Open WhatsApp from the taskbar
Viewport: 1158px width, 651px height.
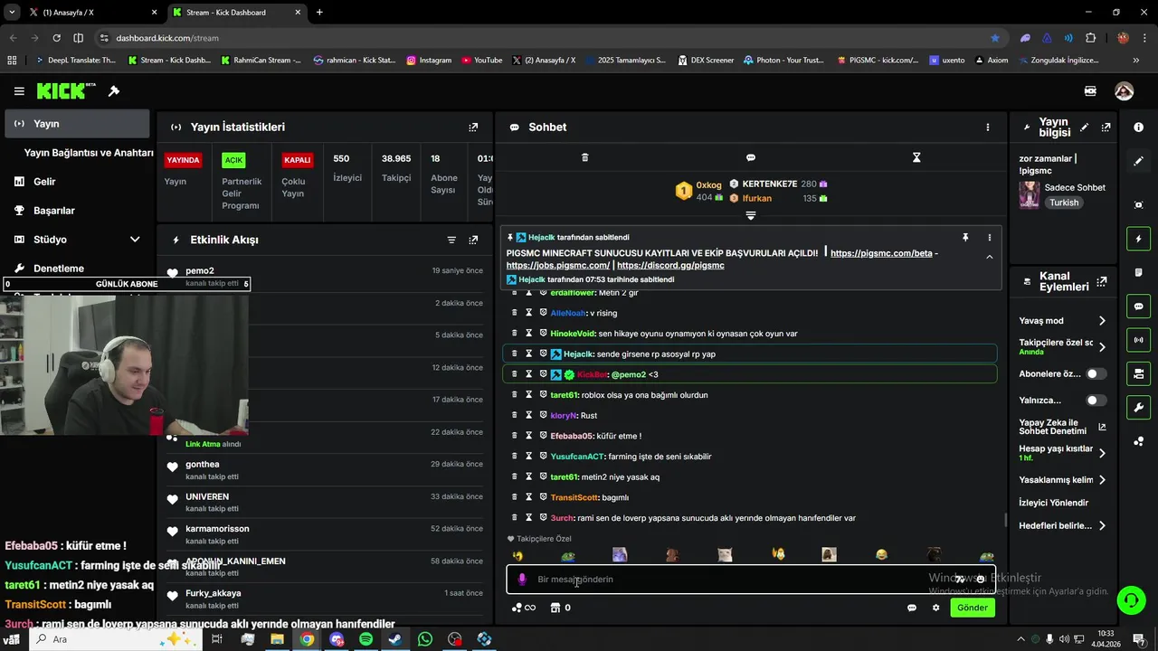425,639
